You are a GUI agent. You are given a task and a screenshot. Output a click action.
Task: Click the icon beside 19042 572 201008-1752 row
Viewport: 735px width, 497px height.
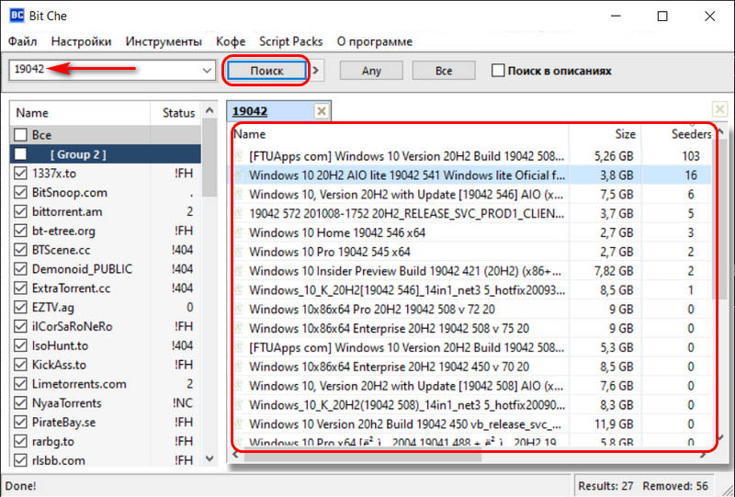coord(239,213)
